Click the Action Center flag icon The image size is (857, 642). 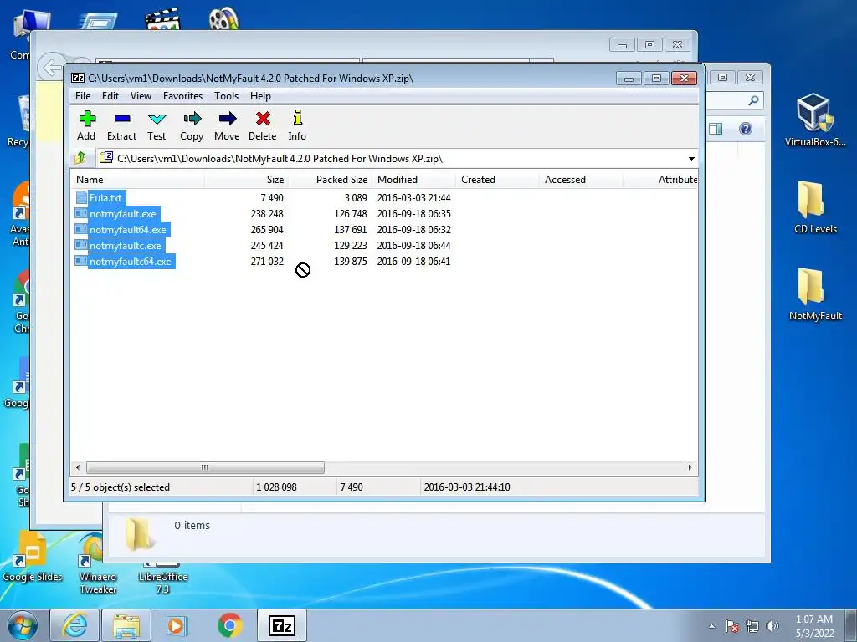coord(732,626)
